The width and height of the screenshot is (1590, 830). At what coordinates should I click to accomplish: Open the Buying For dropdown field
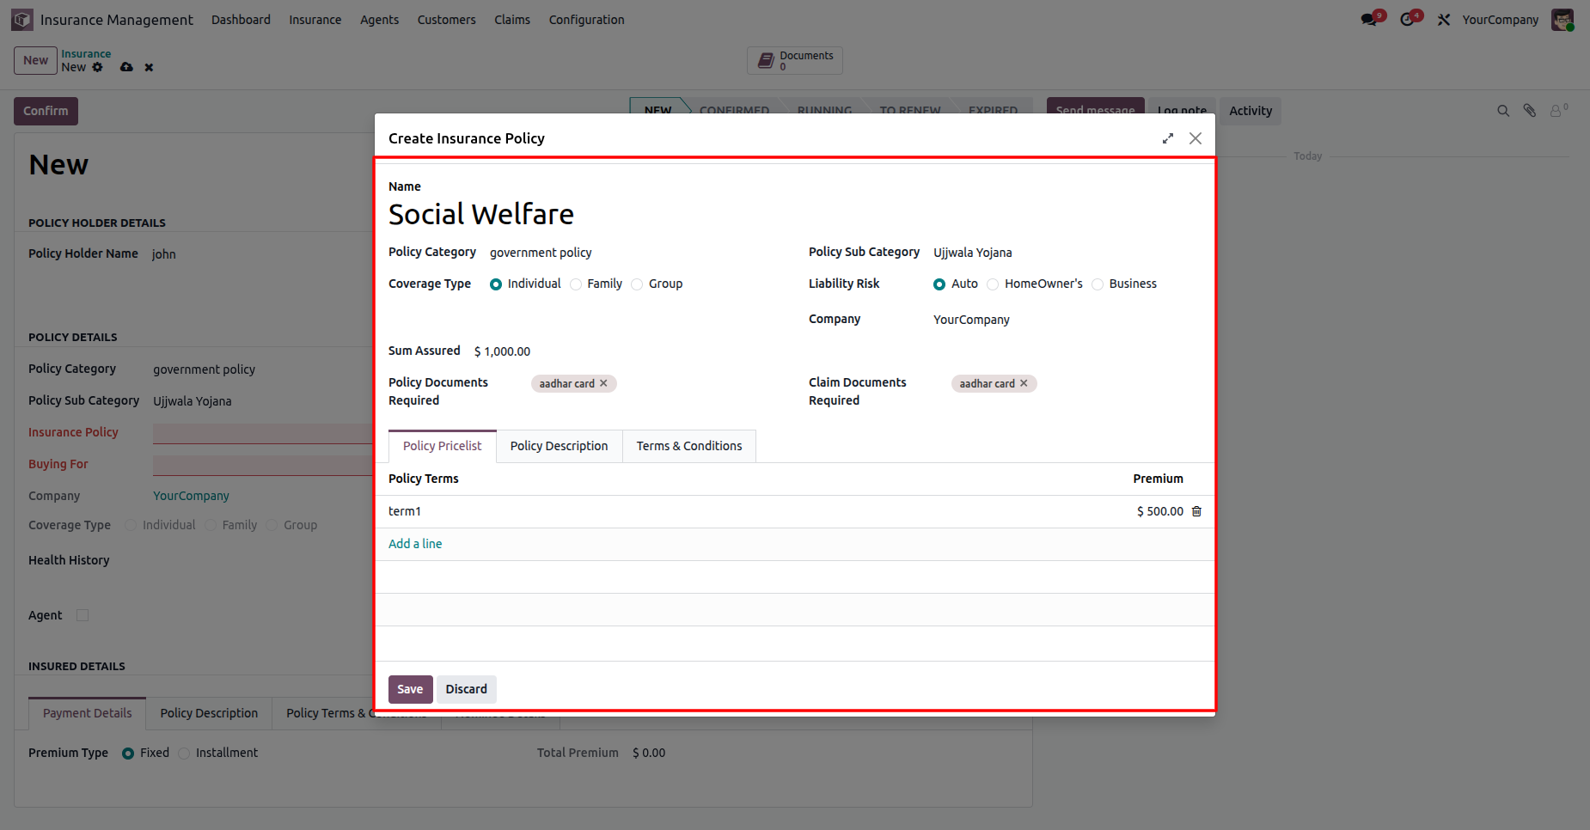(262, 465)
